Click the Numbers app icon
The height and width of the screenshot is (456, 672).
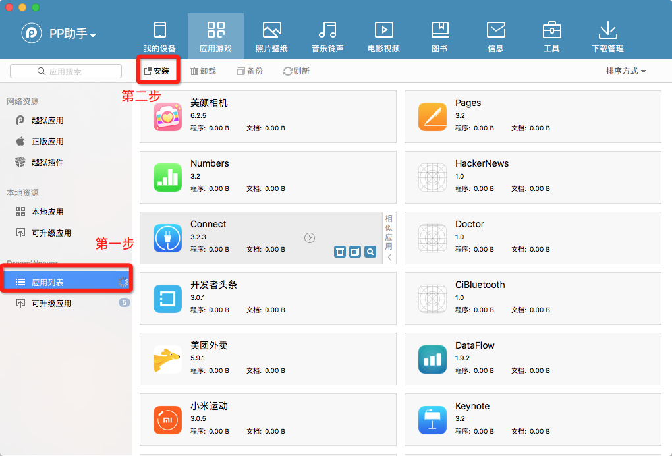(x=167, y=177)
